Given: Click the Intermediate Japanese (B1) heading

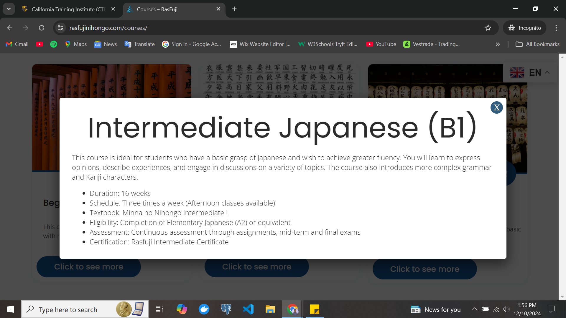Looking at the screenshot, I should (282, 128).
